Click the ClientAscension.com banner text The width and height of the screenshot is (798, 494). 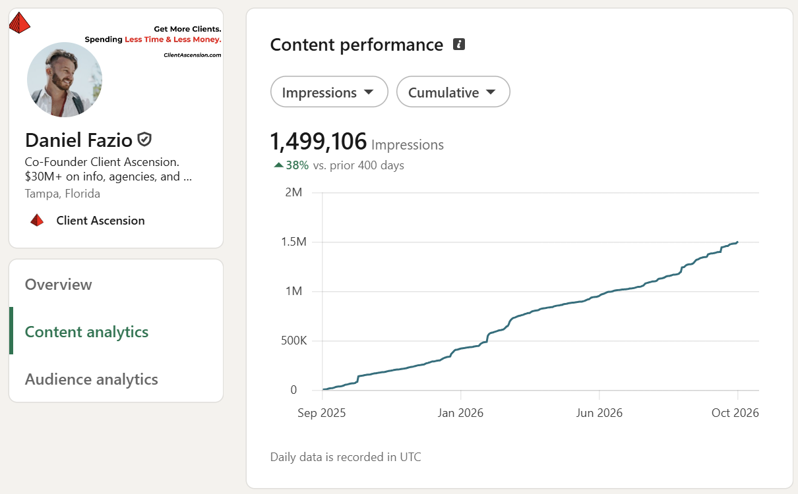(x=192, y=55)
